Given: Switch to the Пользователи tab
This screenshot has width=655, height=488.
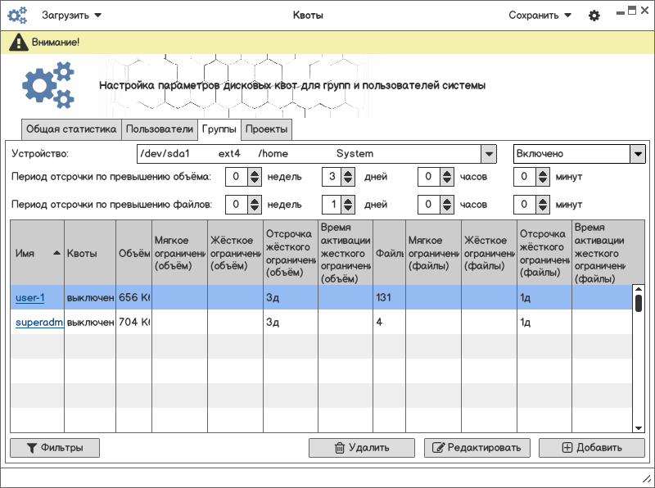Looking at the screenshot, I should 159,129.
